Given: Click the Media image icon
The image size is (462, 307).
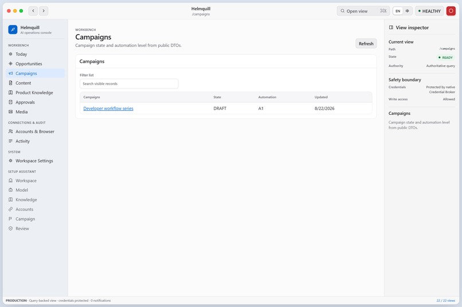Looking at the screenshot, I should pos(11,111).
